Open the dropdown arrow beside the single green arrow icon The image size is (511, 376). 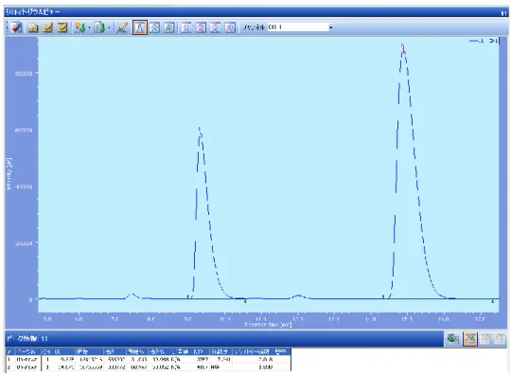[x=89, y=27]
